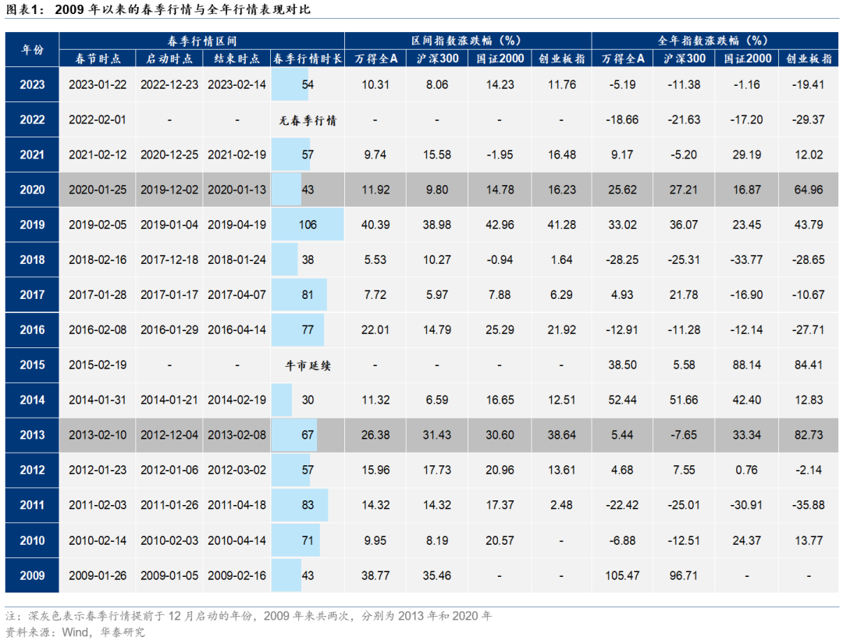Click the value 22.01 in 2016 row
The width and height of the screenshot is (843, 644).
click(375, 329)
